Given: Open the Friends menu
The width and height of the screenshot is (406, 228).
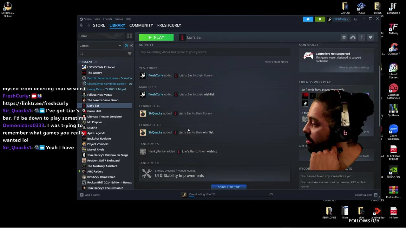Looking at the screenshot, I should point(108,19).
